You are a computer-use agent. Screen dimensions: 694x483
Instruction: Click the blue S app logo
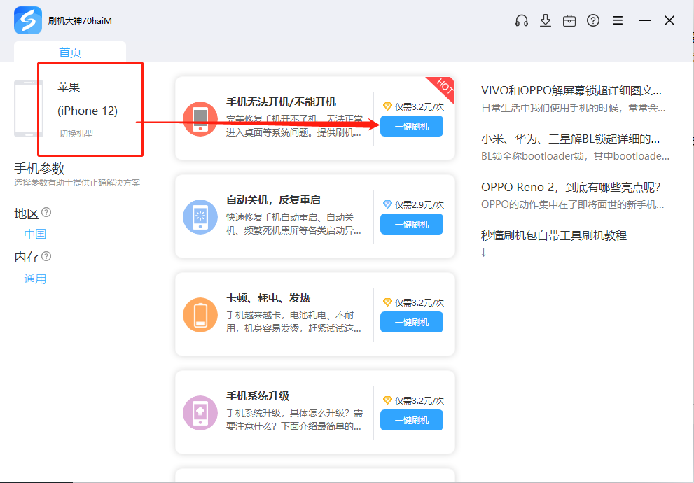coord(28,20)
